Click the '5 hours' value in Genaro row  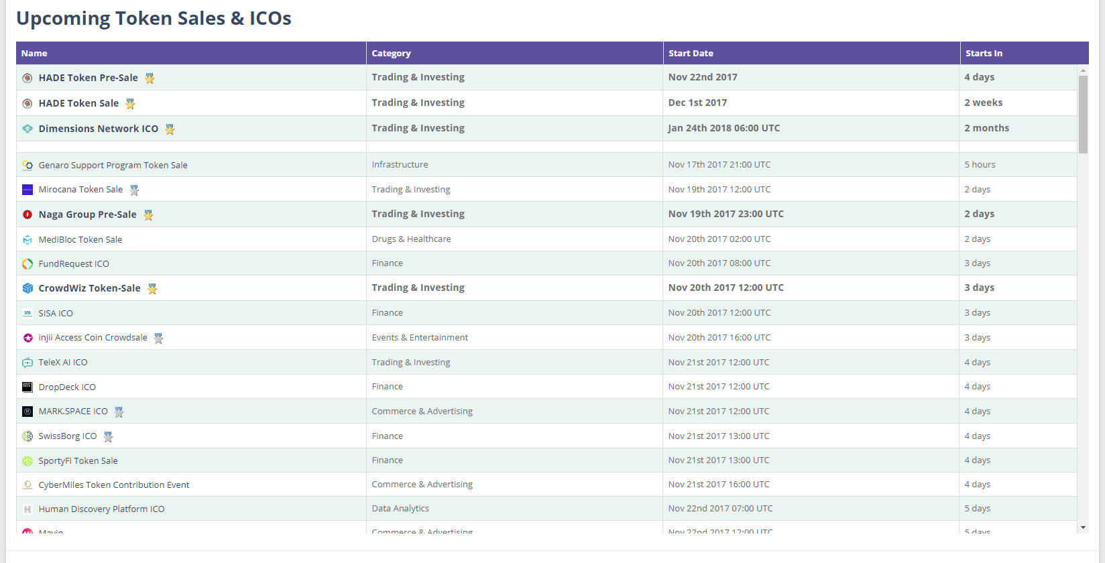[980, 165]
